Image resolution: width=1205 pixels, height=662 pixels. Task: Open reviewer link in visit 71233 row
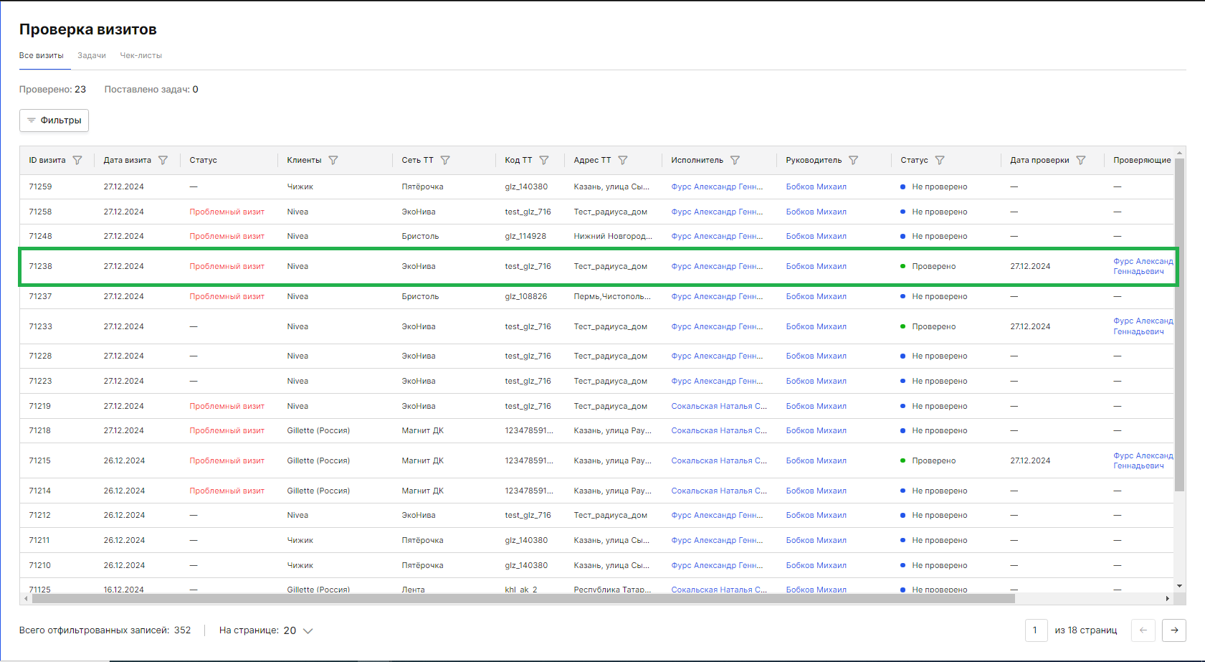click(x=1143, y=326)
